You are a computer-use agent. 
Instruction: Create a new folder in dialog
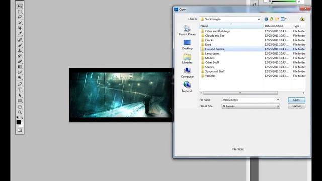pos(277,19)
